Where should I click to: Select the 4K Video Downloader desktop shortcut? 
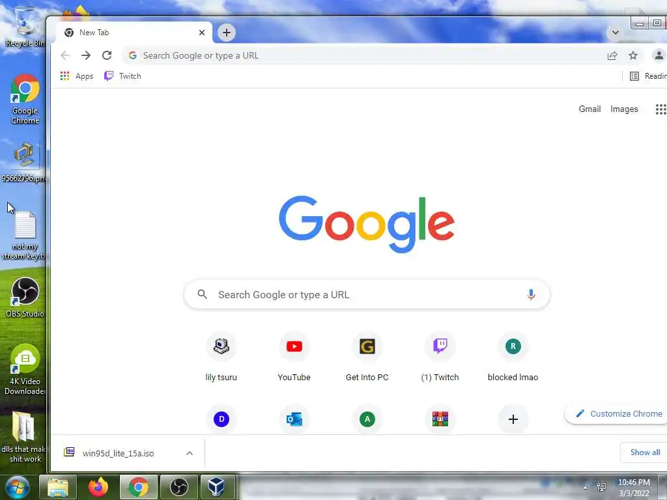point(25,370)
